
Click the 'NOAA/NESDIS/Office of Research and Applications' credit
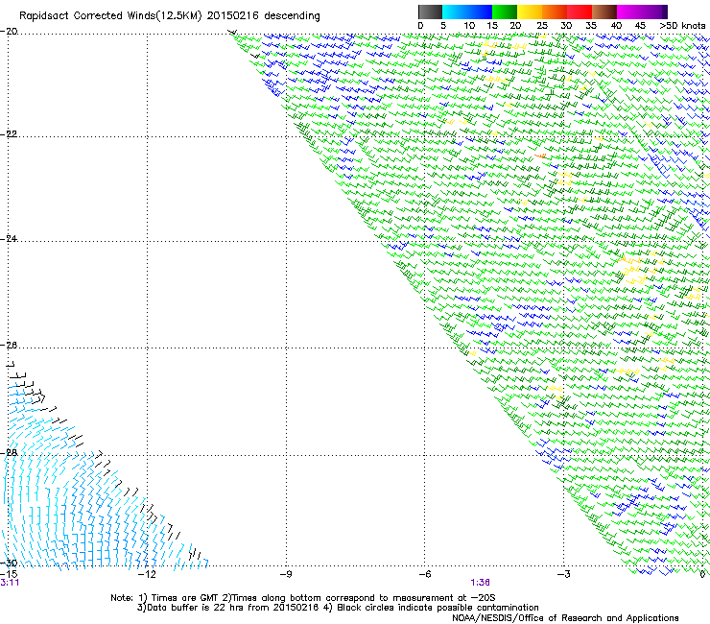565,618
